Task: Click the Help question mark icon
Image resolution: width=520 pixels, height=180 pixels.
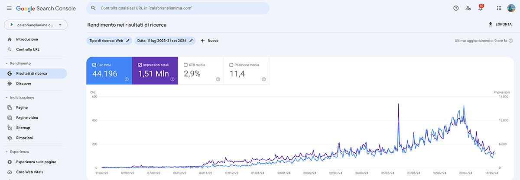Action: pyautogui.click(x=455, y=8)
